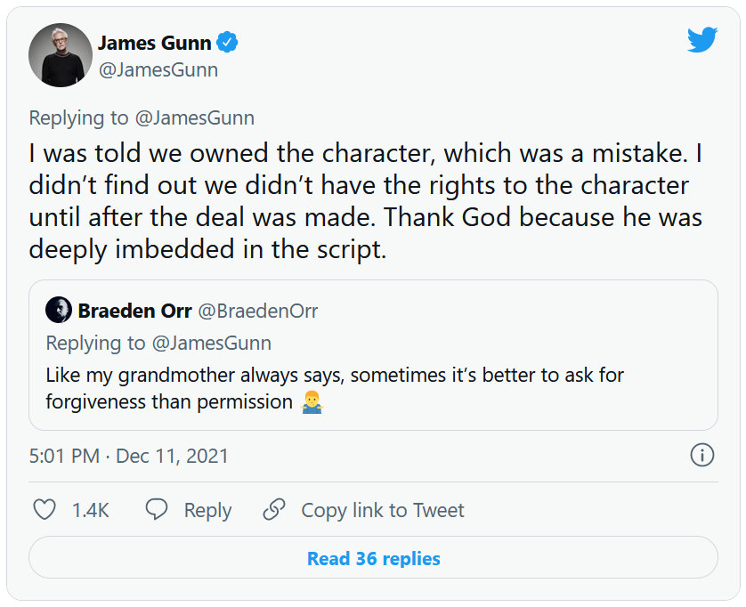This screenshot has height=607, width=746.
Task: Click the Reply text label
Action: click(207, 510)
